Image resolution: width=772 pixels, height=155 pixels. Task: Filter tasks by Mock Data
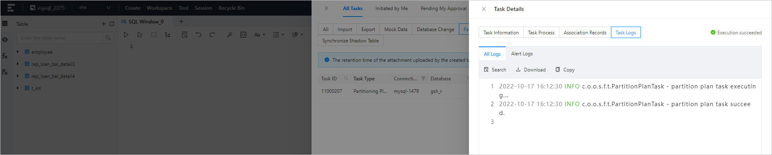pyautogui.click(x=396, y=29)
